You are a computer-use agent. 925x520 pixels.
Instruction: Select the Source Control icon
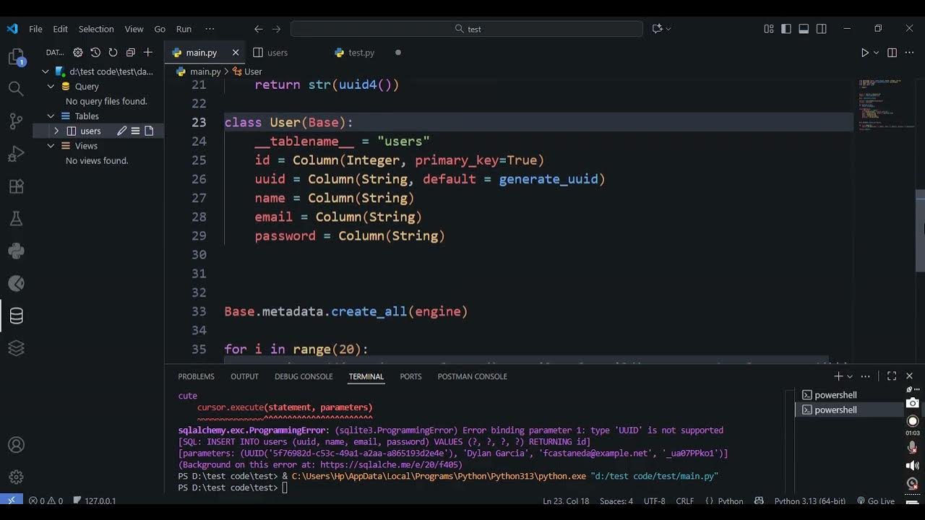[x=16, y=121]
